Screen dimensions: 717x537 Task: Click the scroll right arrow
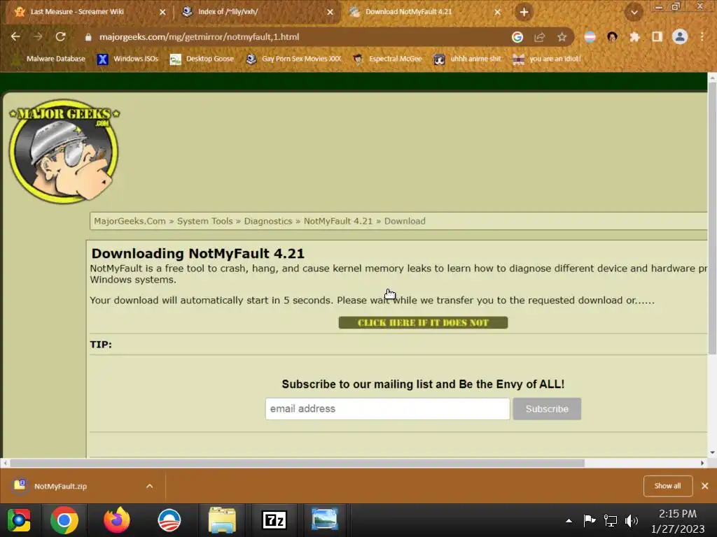click(x=702, y=463)
